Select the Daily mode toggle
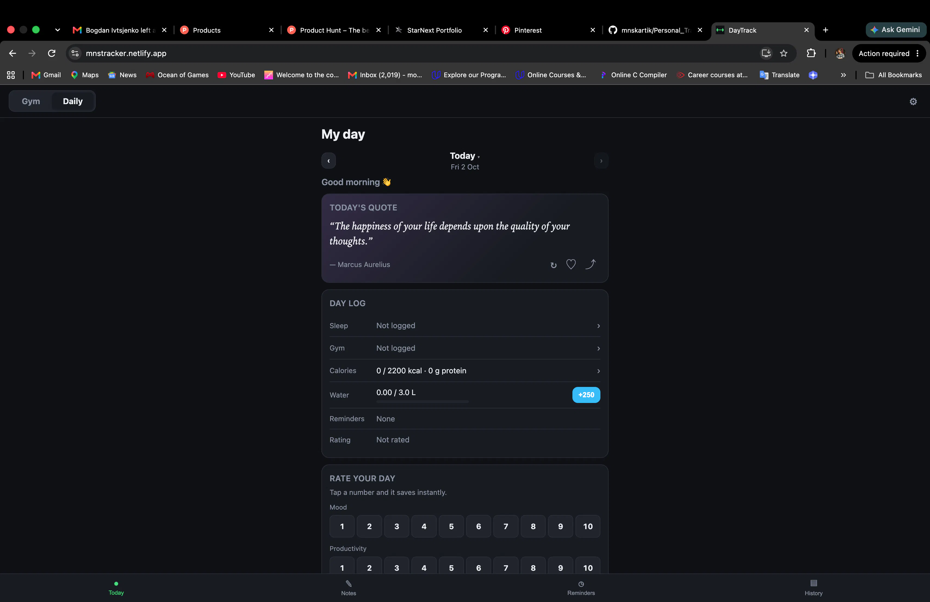This screenshot has width=930, height=602. pyautogui.click(x=73, y=101)
